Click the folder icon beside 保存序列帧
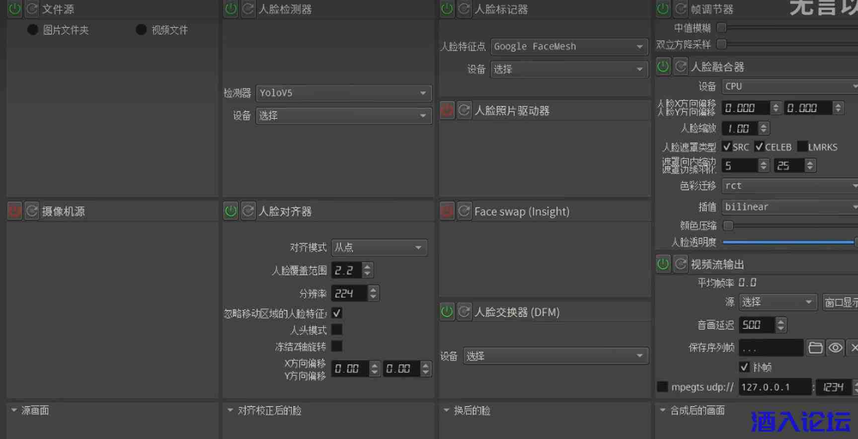Viewport: 858px width, 439px height. (x=815, y=348)
